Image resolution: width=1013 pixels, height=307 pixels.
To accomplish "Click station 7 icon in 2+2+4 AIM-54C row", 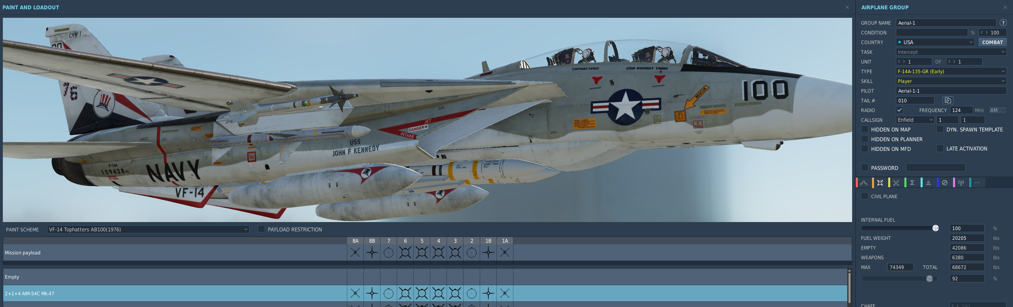I will (389, 293).
